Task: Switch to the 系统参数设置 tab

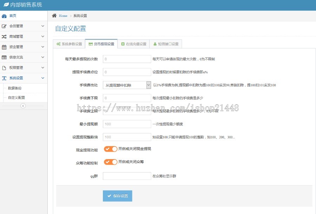Action: tap(69, 44)
